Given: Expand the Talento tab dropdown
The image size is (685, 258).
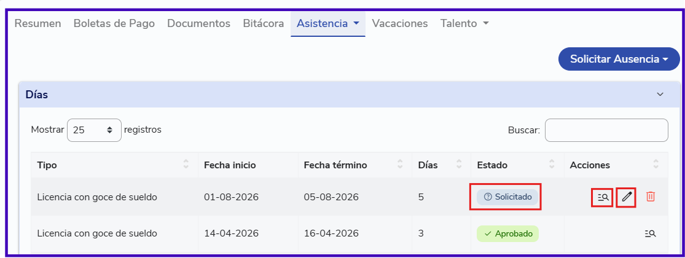Looking at the screenshot, I should pyautogui.click(x=464, y=23).
